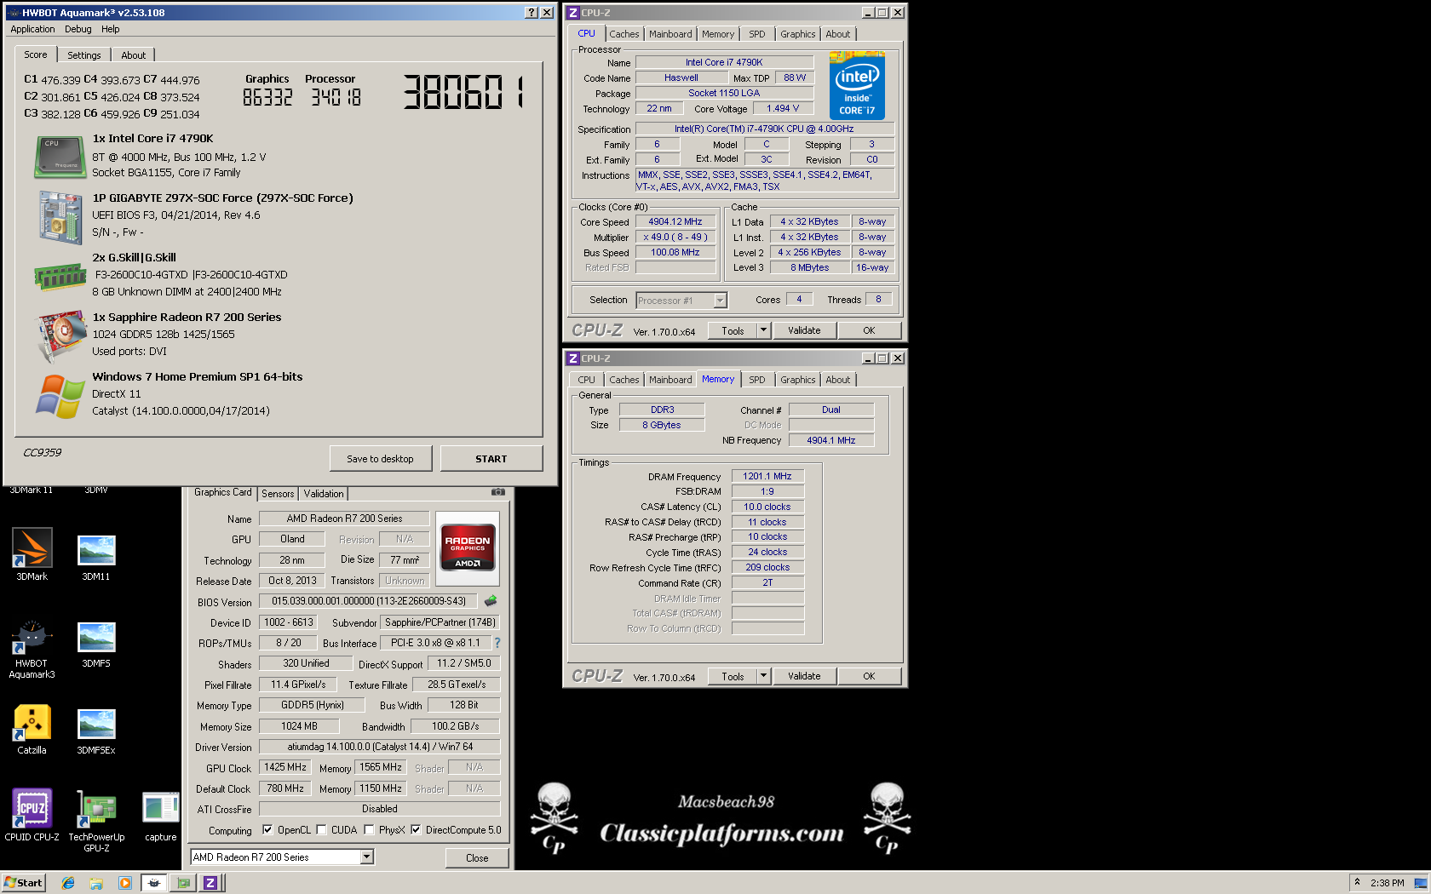Click Validate in top CPU-Z window
Image resolution: width=1431 pixels, height=894 pixels.
pos(804,330)
